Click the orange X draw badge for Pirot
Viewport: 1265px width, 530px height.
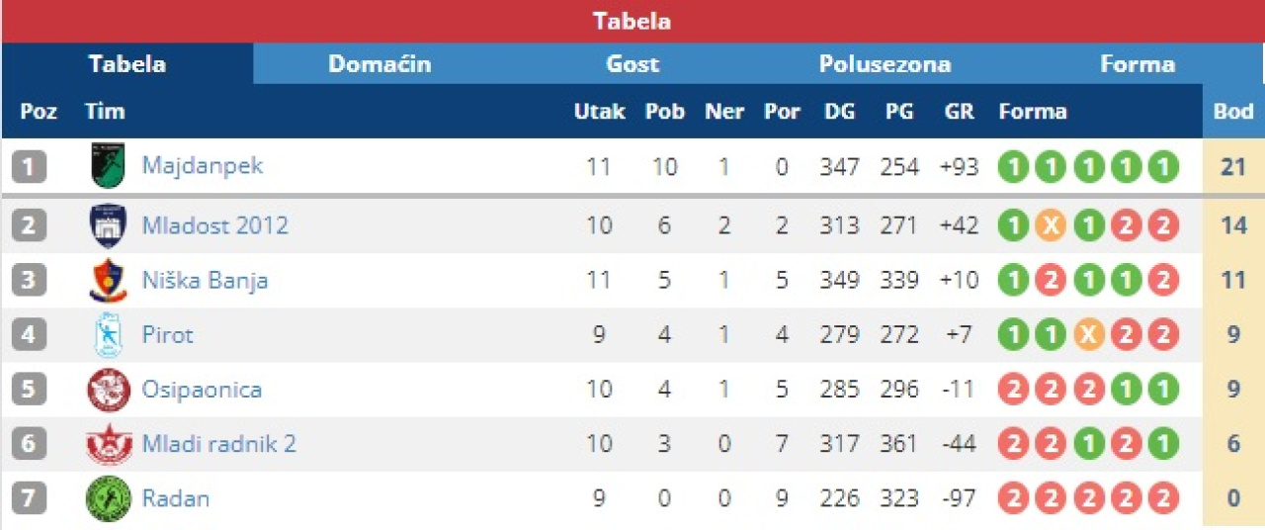coord(1087,335)
